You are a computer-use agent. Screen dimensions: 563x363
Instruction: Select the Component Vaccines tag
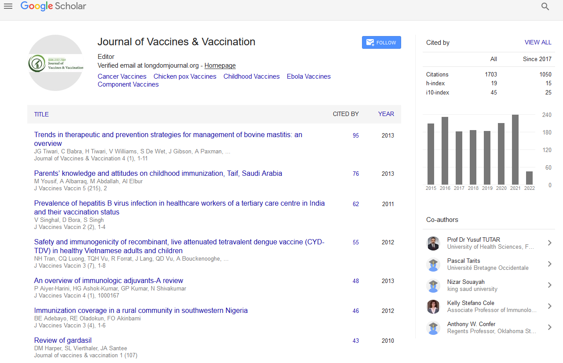(x=128, y=84)
